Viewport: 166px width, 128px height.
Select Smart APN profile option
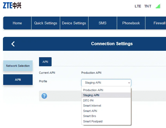click(106, 111)
